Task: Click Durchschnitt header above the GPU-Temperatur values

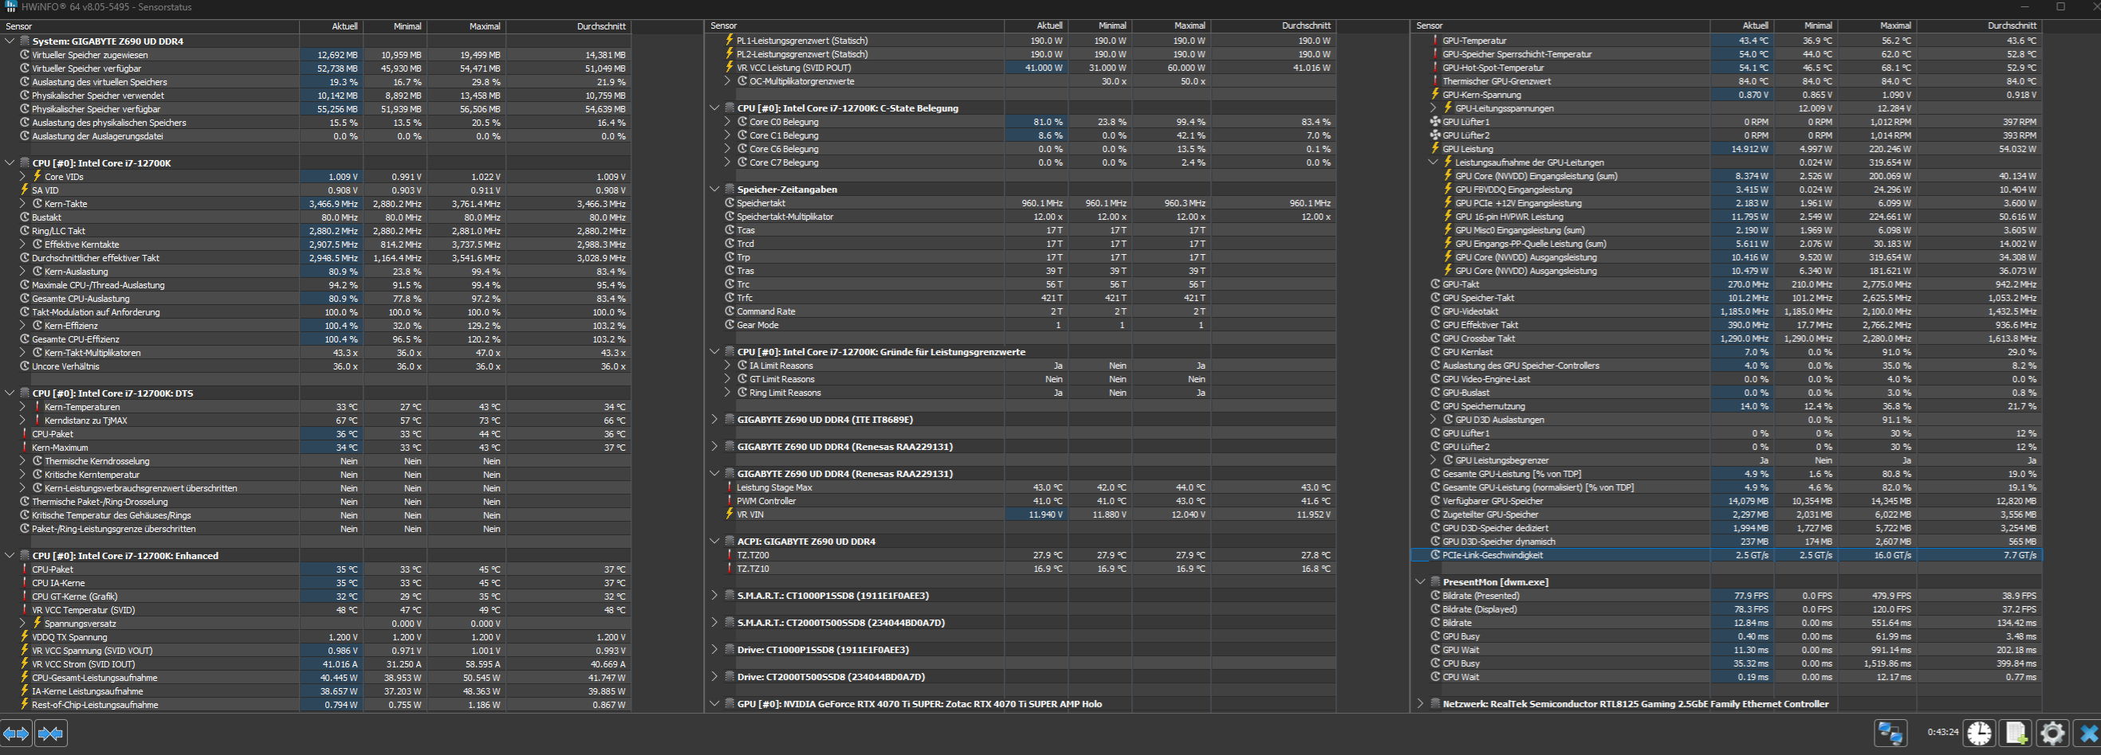Action: [1980, 26]
